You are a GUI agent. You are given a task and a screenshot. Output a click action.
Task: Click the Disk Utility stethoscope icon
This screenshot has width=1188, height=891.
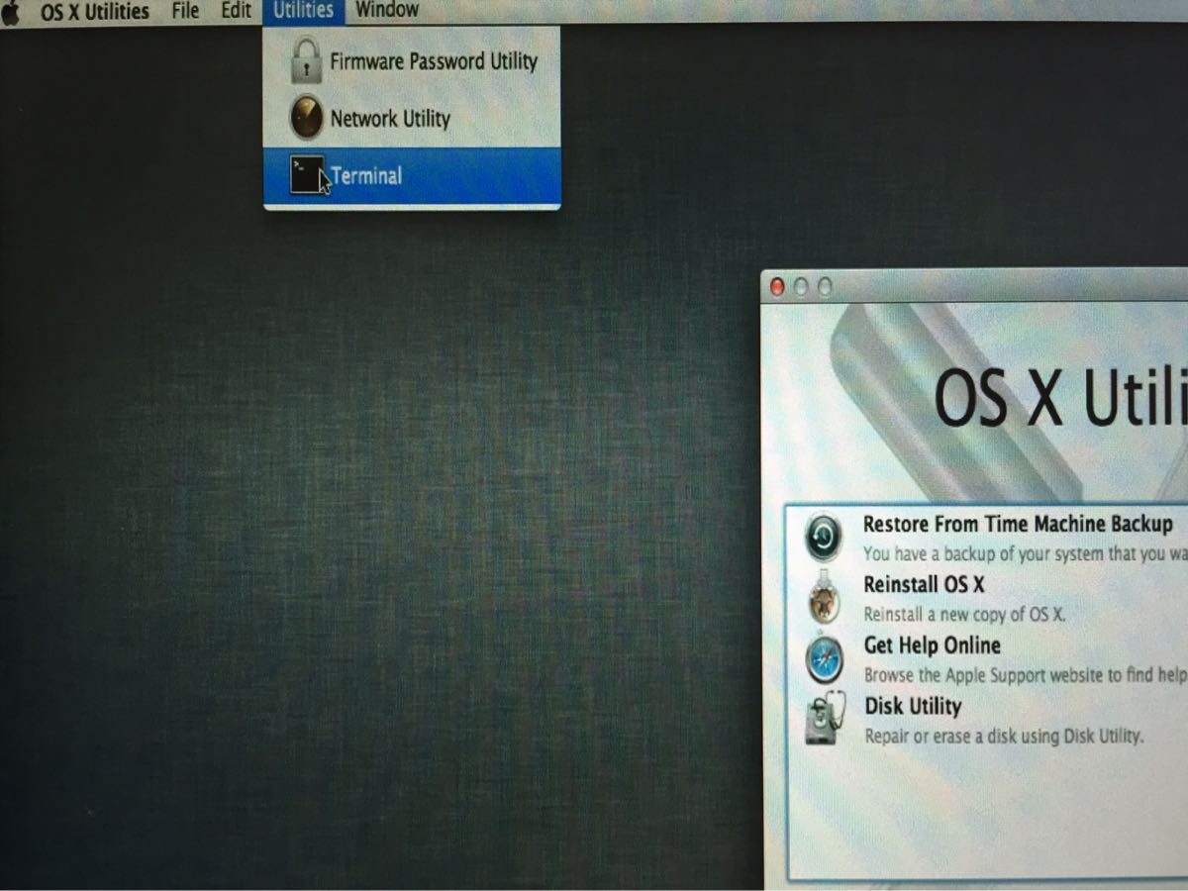pyautogui.click(x=825, y=719)
